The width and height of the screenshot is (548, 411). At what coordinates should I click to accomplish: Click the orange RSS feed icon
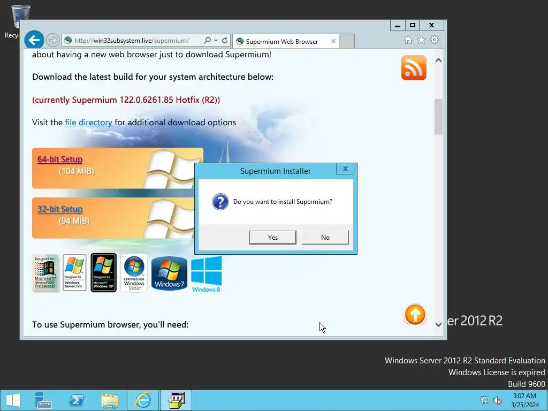pos(414,67)
